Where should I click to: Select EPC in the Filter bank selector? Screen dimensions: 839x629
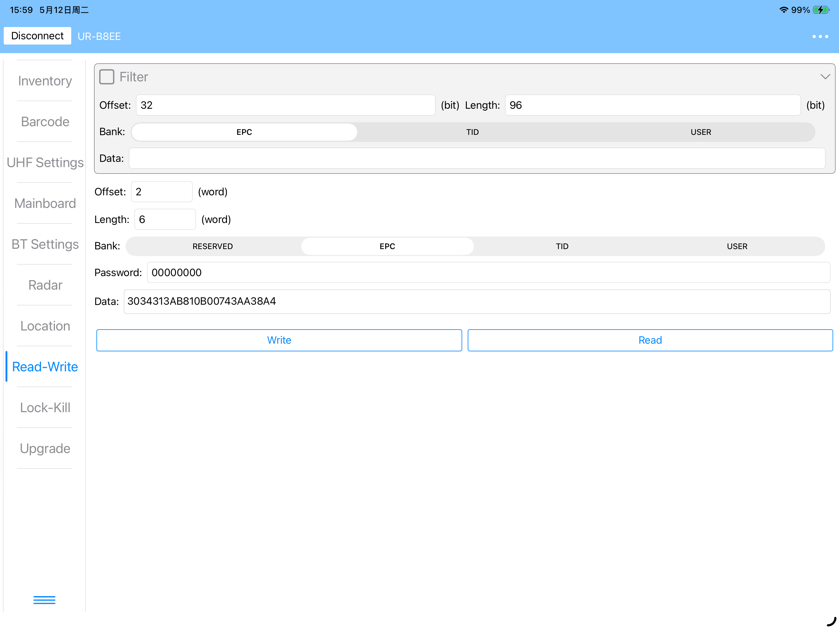coord(244,132)
